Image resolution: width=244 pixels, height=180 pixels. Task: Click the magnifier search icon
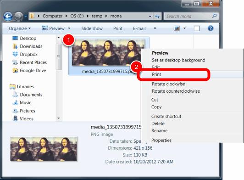215,16
